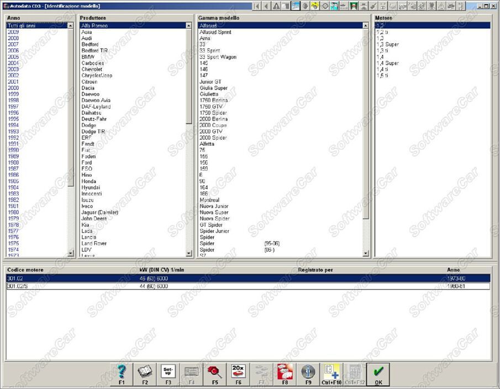Click the highlighted blue model identification toolbar icon
500x389 pixels.
(296, 6)
